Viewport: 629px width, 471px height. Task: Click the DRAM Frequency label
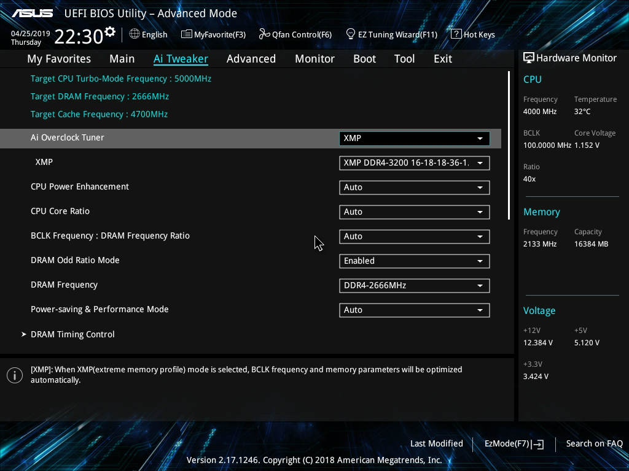coord(64,285)
